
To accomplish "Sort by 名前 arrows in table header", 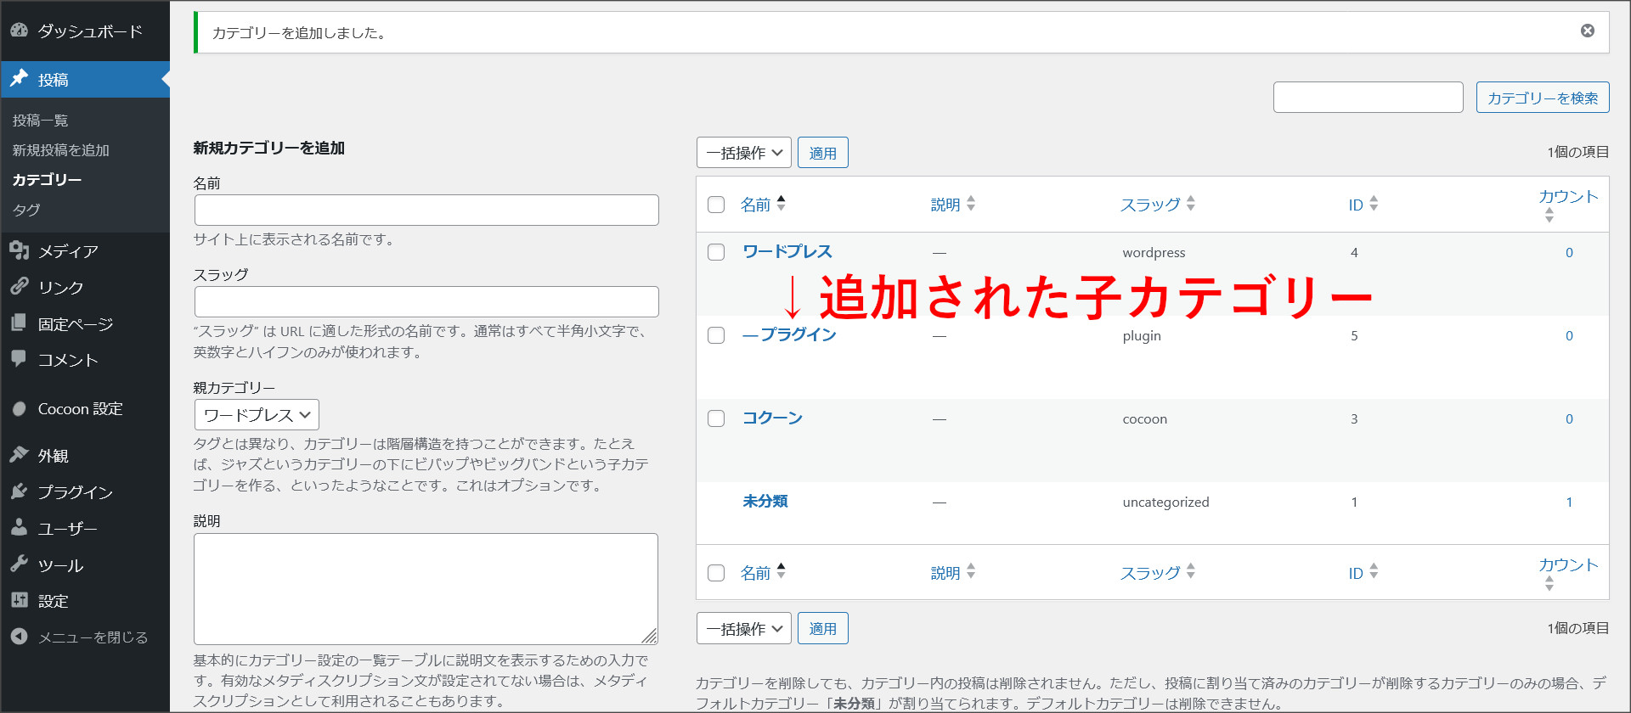I will pyautogui.click(x=781, y=204).
